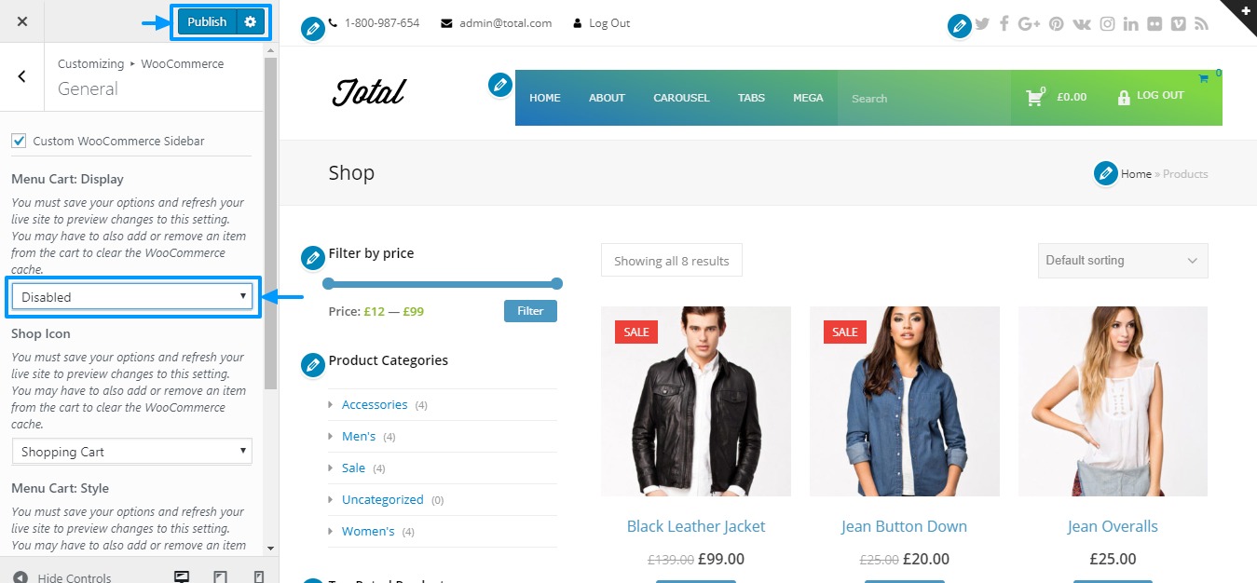Image resolution: width=1257 pixels, height=583 pixels.
Task: Open menu shopping cart icon
Action: coord(1035,97)
